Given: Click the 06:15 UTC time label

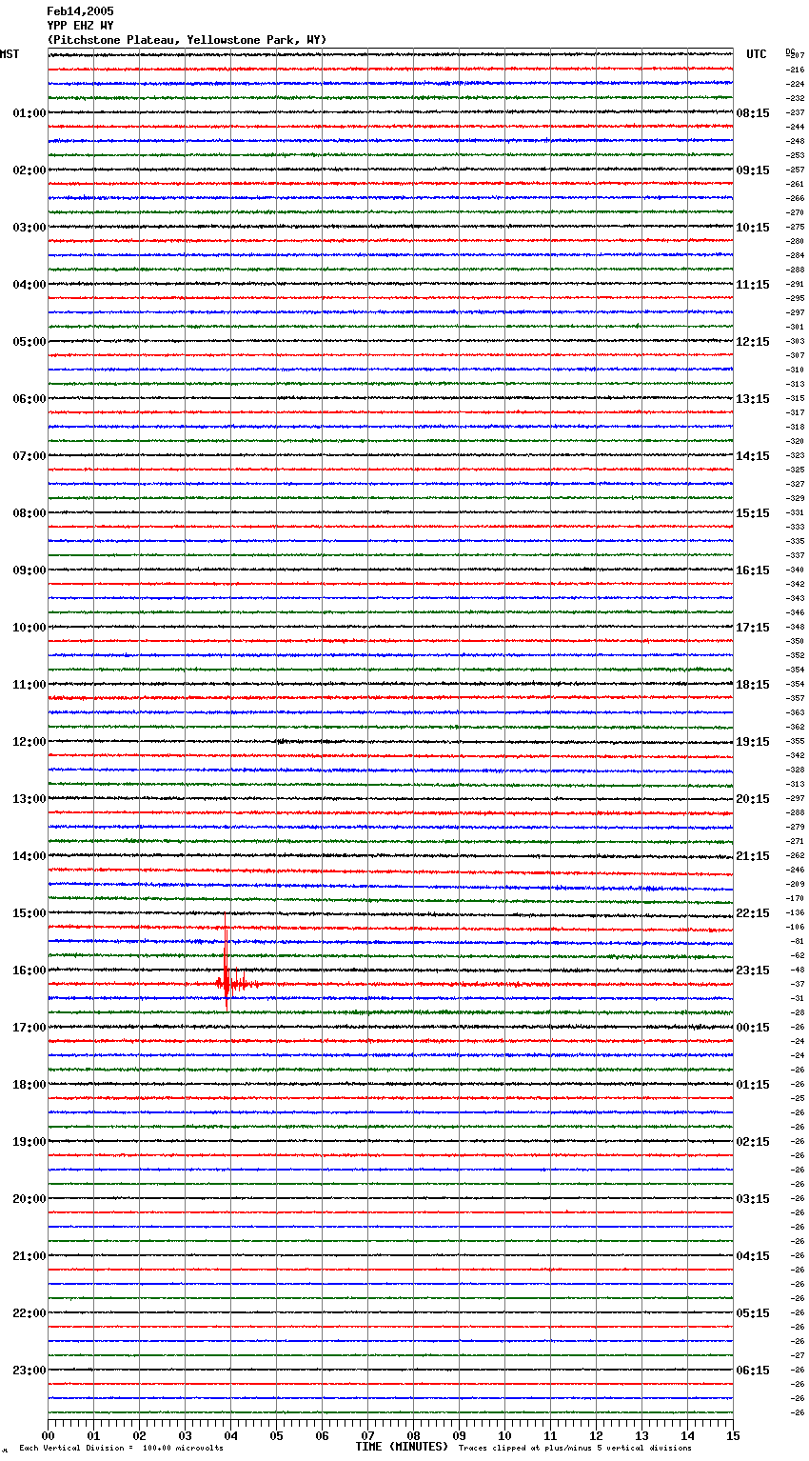Looking at the screenshot, I should click(753, 1371).
